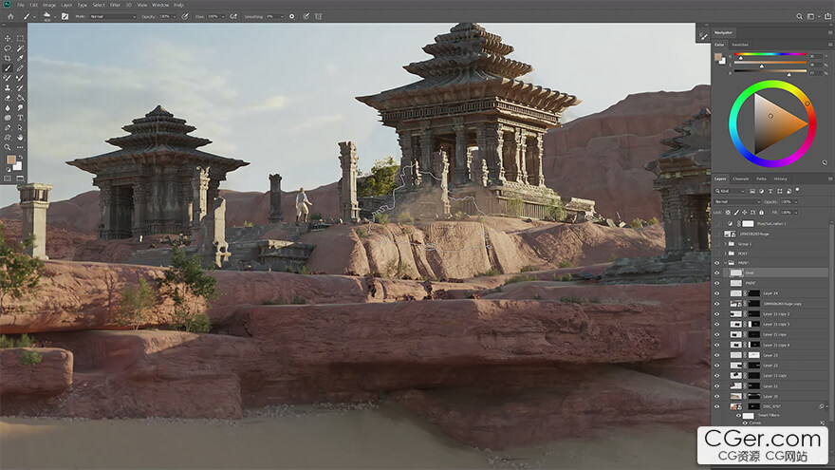Screen dimensions: 835x470
Task: Switch to the Paths tab
Action: pyautogui.click(x=762, y=179)
